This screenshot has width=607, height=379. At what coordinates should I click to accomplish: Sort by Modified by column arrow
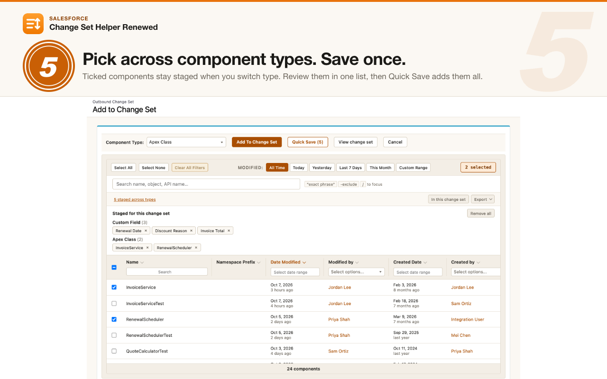(x=357, y=262)
